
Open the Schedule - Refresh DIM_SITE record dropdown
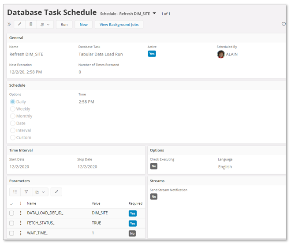(x=154, y=14)
